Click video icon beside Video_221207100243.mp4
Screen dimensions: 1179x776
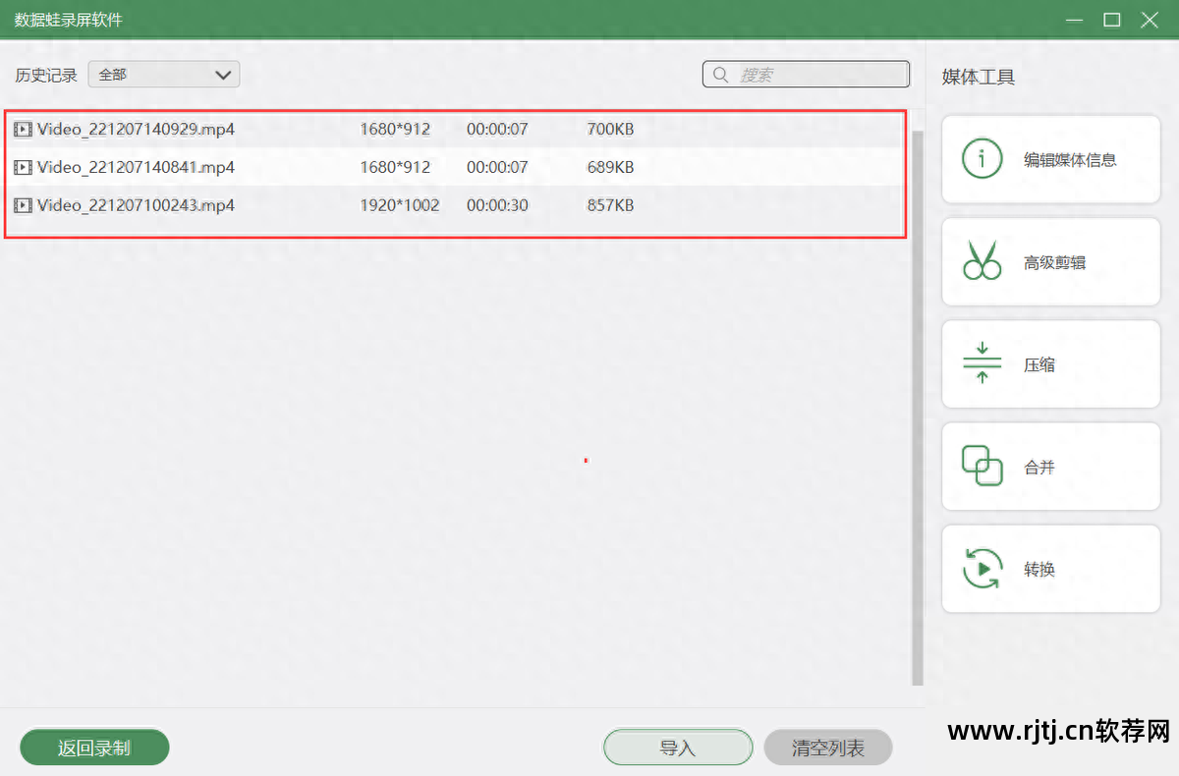23,205
